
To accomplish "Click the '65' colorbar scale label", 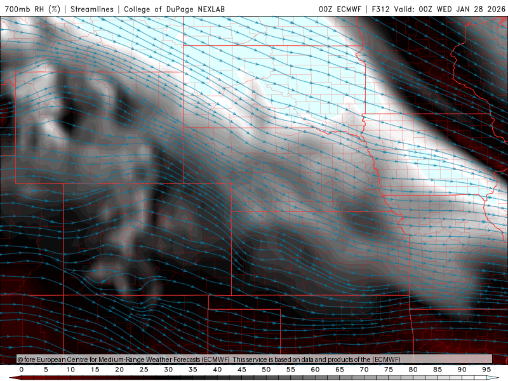I will pyautogui.click(x=340, y=370).
